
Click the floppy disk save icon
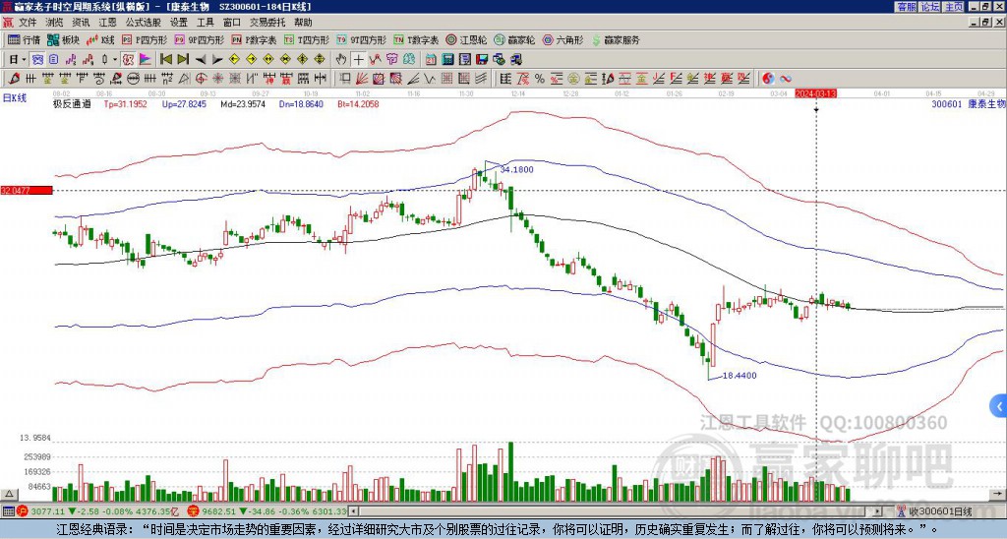tap(482, 60)
